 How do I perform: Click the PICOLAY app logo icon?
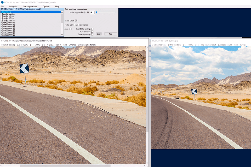(2, 2)
